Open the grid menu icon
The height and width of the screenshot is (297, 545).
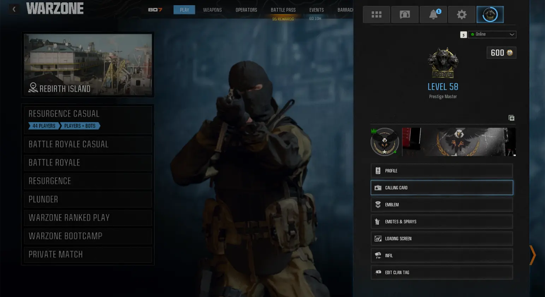377,14
